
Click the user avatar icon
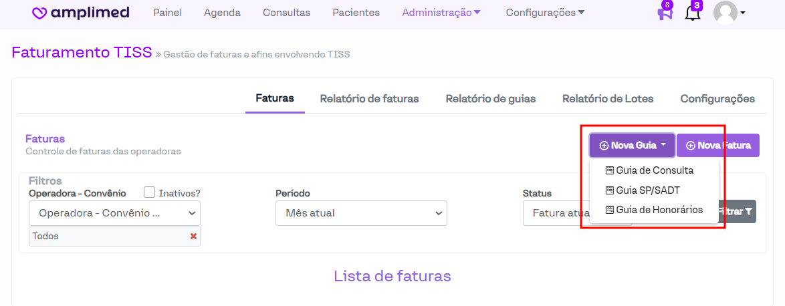pyautogui.click(x=725, y=13)
